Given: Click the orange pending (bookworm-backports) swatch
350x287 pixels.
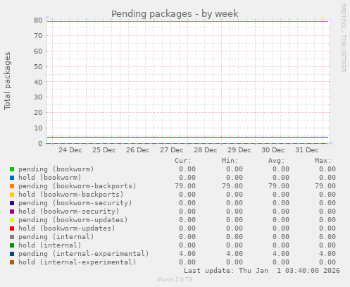Looking at the screenshot, I should tap(12, 186).
